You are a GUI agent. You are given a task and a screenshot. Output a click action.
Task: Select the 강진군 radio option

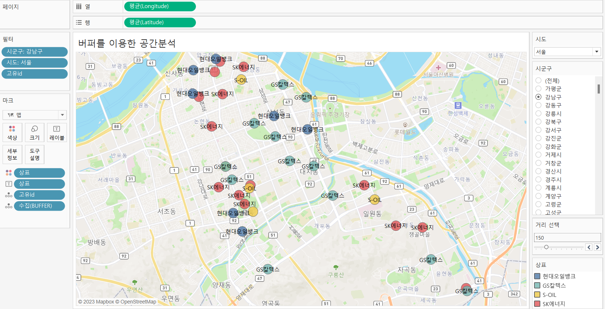(x=538, y=138)
